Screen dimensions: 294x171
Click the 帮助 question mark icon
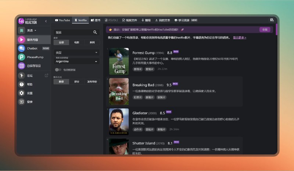22,85
